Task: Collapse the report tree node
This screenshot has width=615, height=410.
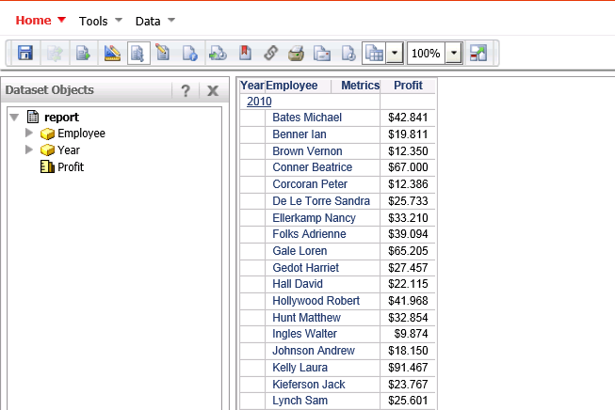Action: [x=14, y=118]
